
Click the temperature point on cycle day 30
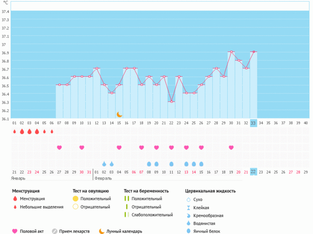231,52
